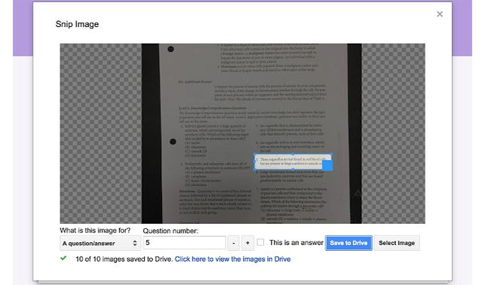Click the bottom-left crop selection handle
Viewport: 485px width, 285px height.
tap(255, 170)
